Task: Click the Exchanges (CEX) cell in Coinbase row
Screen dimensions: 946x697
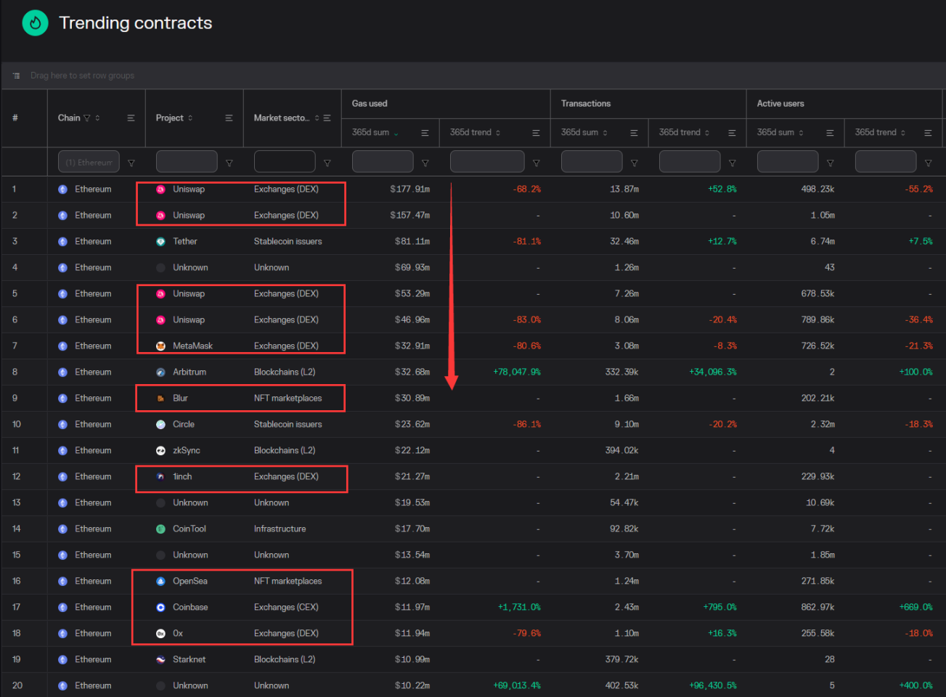Action: click(x=286, y=608)
